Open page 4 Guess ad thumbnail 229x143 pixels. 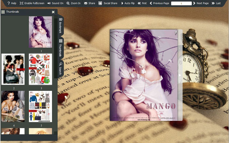click(x=13, y=106)
